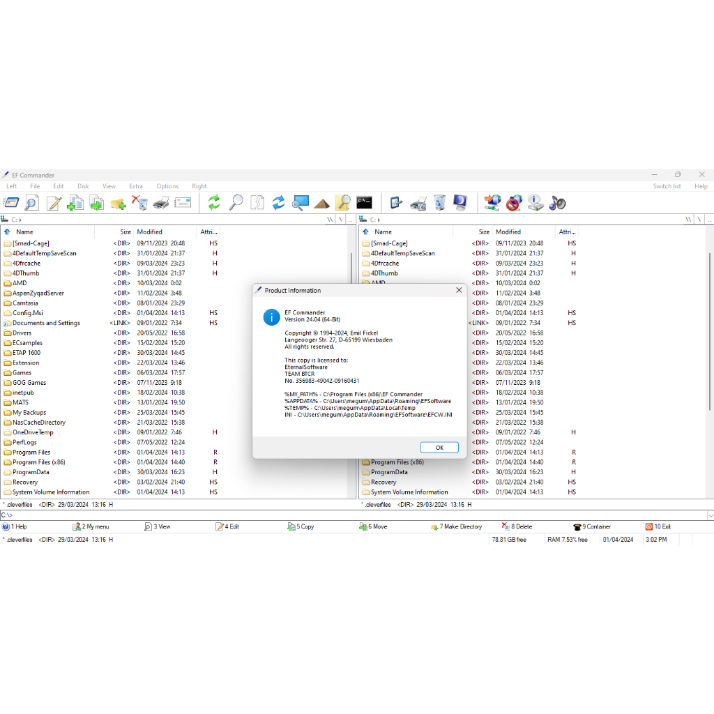
Task: Click the command line input field
Action: pyautogui.click(x=353, y=515)
